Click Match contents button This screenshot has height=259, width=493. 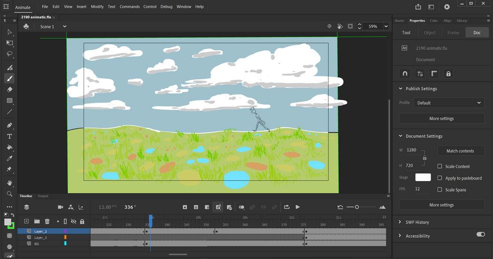coord(460,151)
